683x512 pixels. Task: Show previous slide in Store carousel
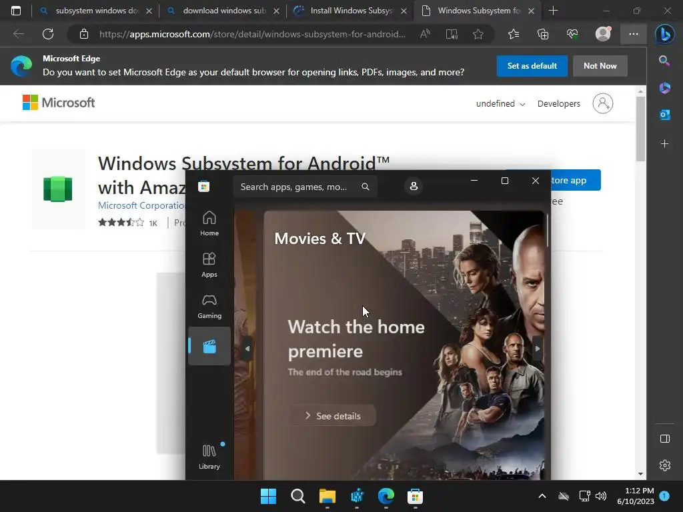tap(247, 349)
